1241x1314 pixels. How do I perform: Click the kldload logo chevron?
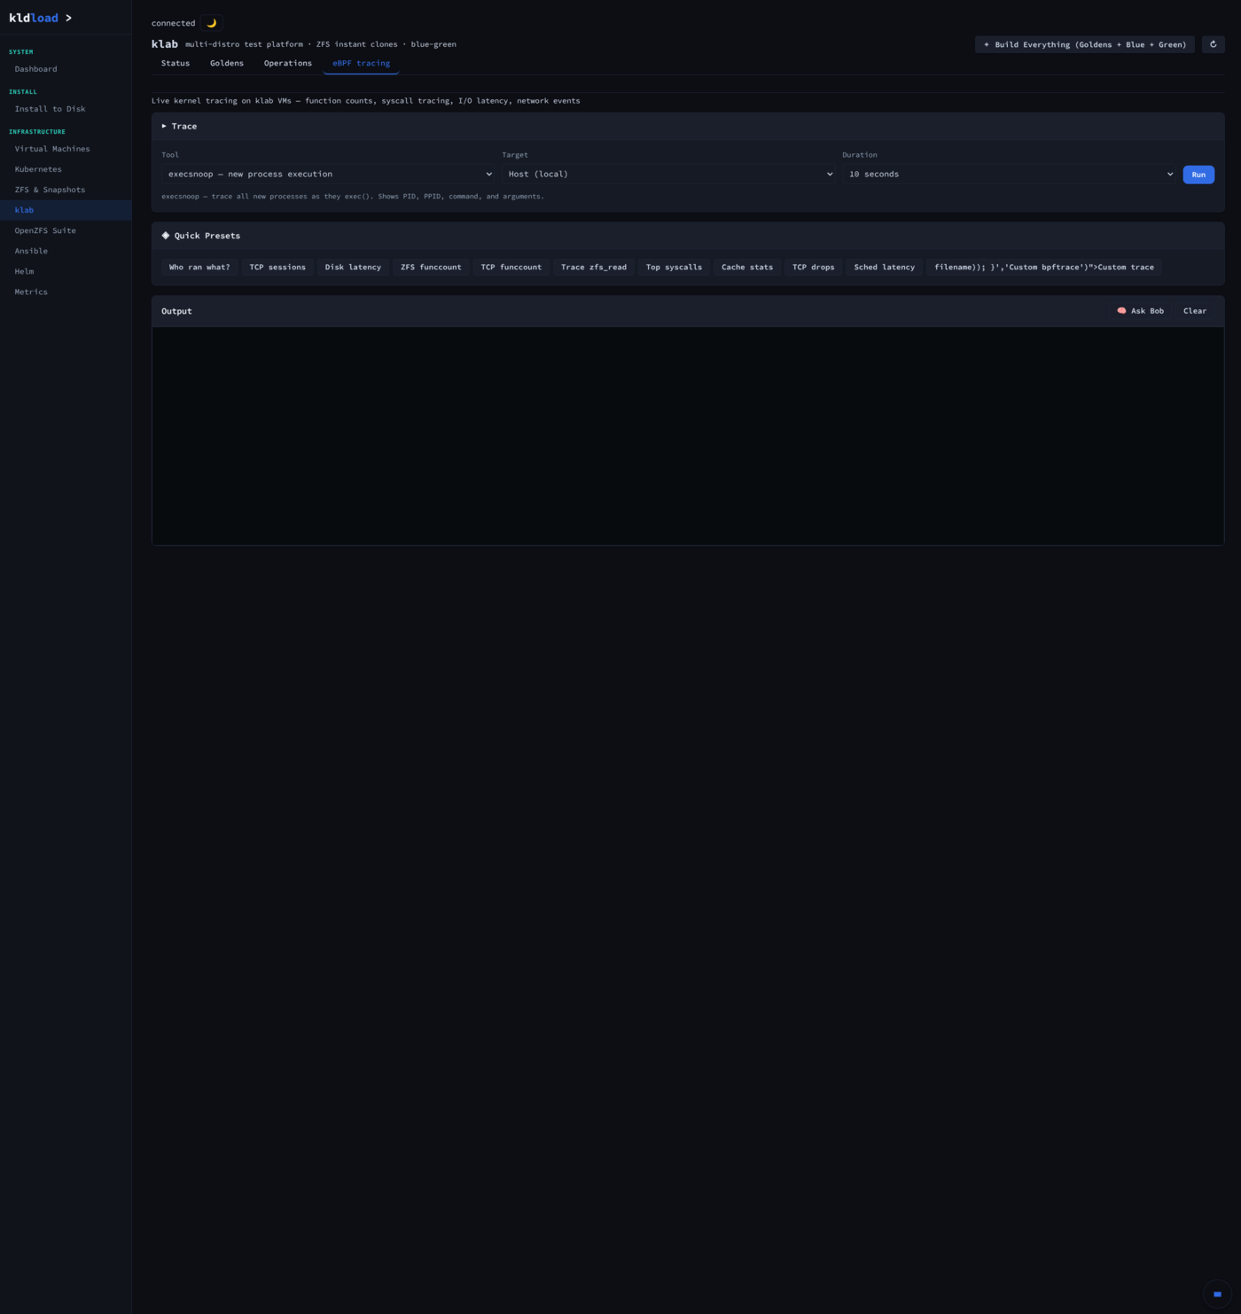pos(68,18)
